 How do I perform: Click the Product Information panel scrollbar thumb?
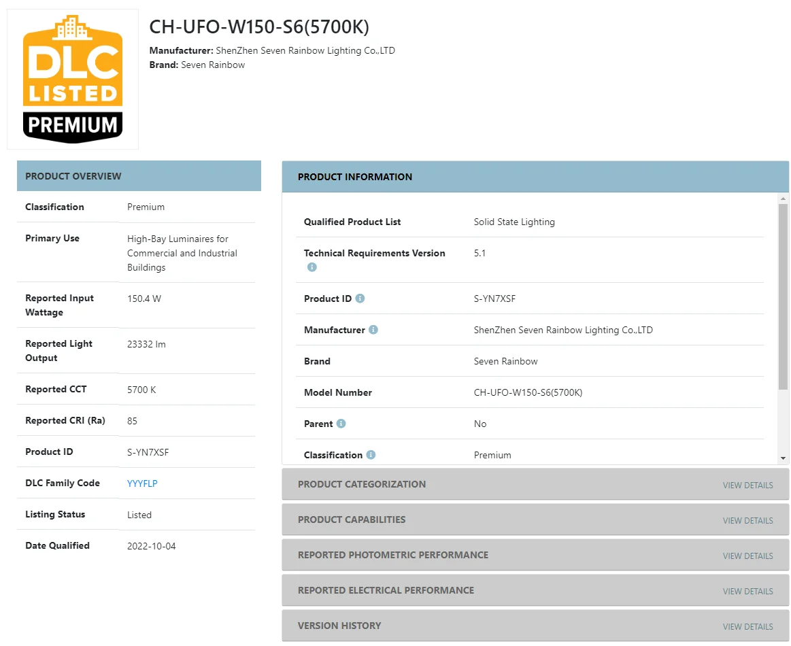point(783,296)
